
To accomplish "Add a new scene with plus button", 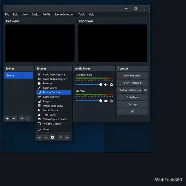I will [7, 119].
